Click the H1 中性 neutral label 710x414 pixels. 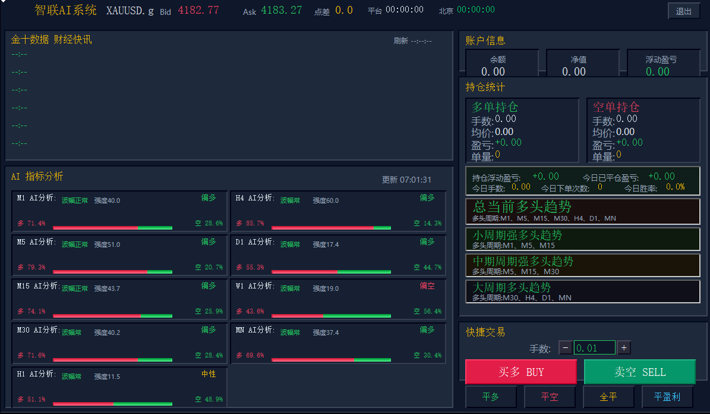(x=209, y=374)
